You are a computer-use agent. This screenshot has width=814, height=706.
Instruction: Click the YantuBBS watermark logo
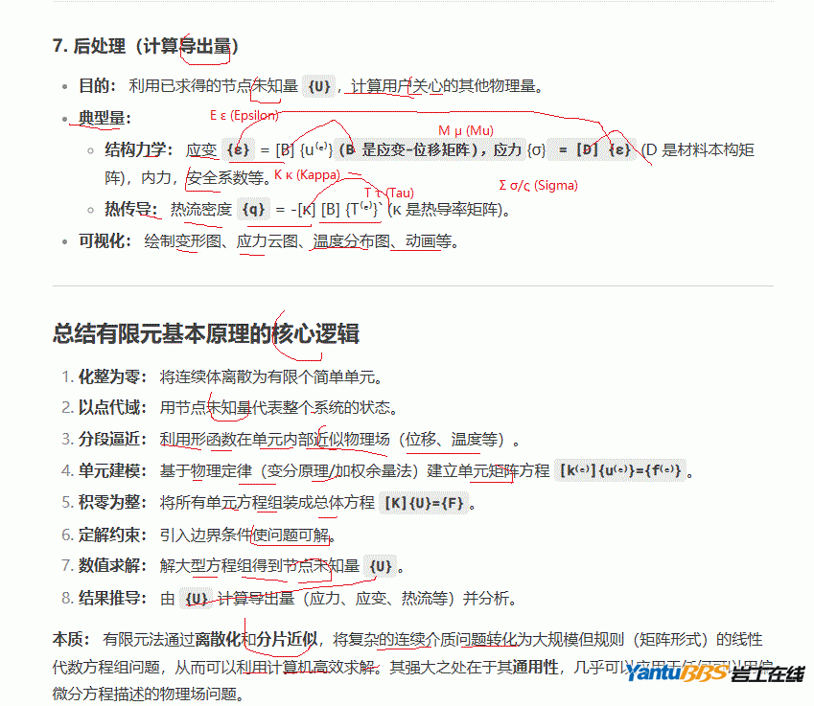715,676
